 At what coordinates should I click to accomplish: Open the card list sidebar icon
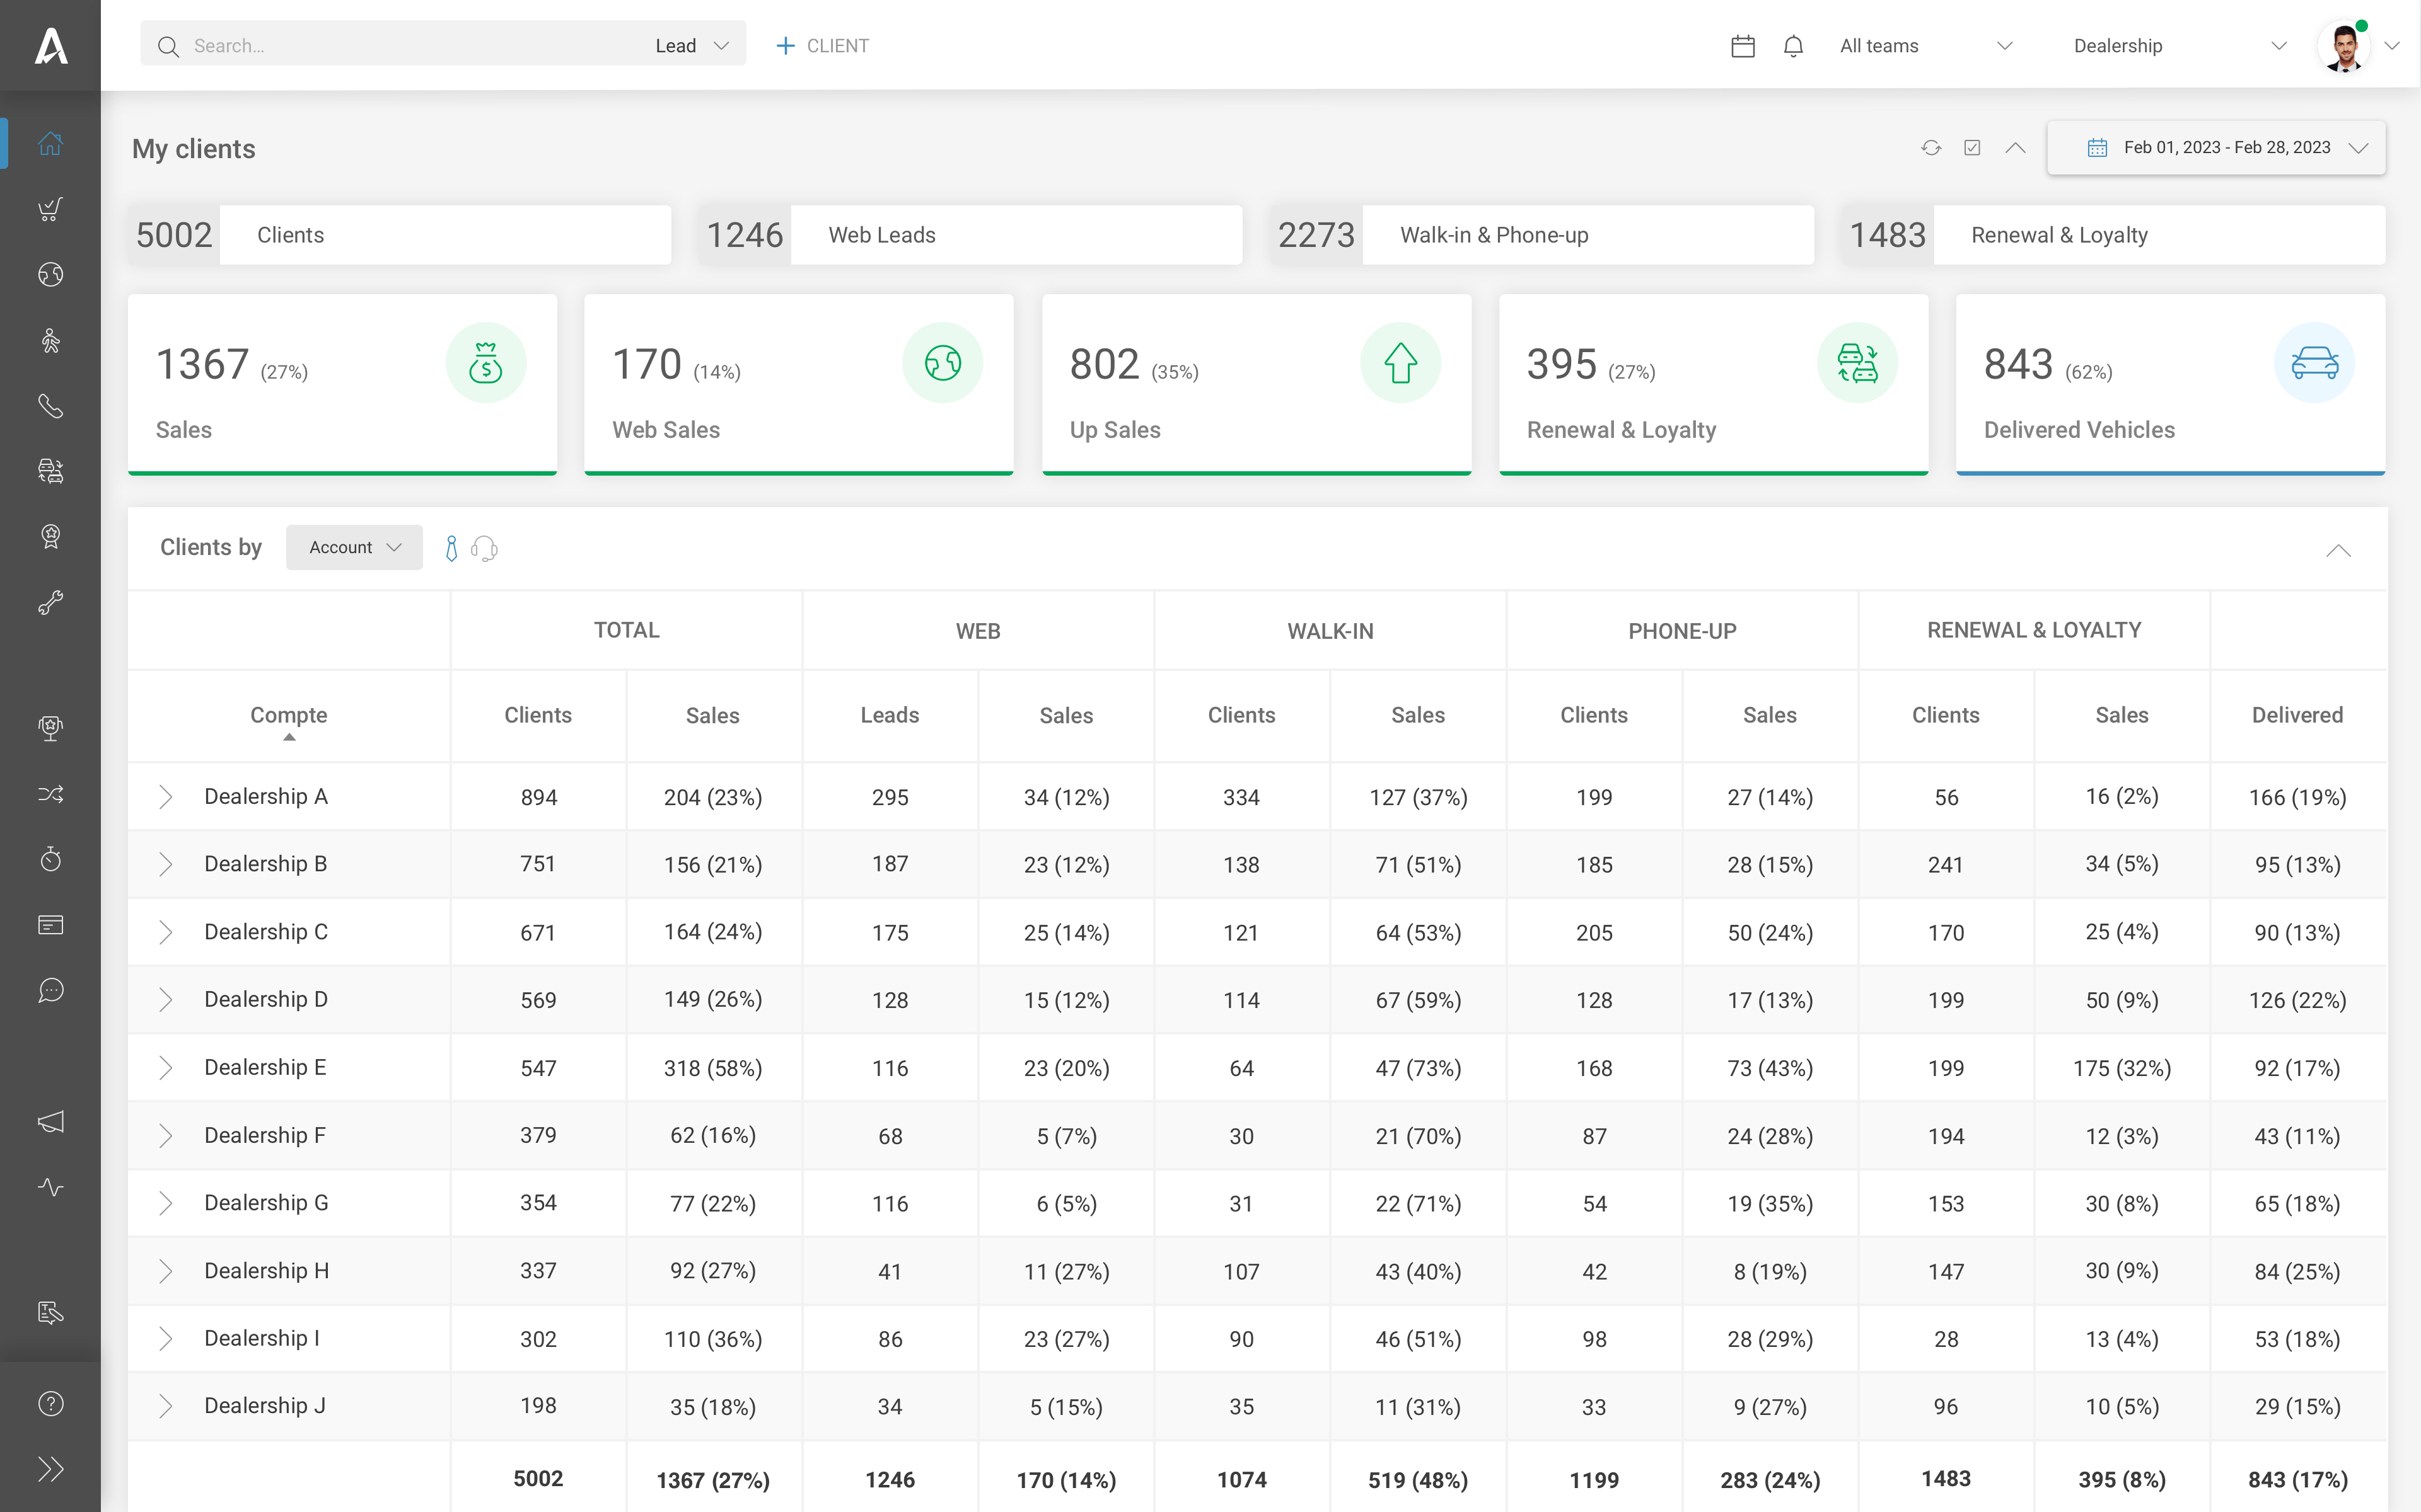tap(50, 925)
